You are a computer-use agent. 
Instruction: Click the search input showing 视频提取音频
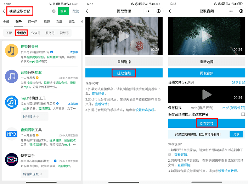[x=30, y=11]
